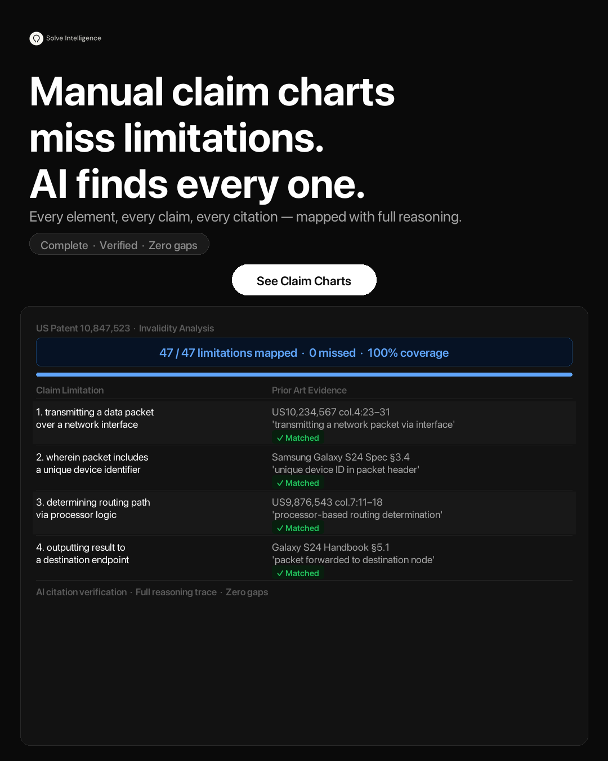Click the See Claim Charts button
Viewport: 608px width, 761px height.
[304, 280]
